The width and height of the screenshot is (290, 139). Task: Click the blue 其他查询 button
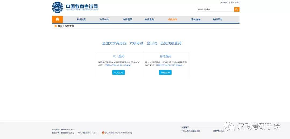165,73
